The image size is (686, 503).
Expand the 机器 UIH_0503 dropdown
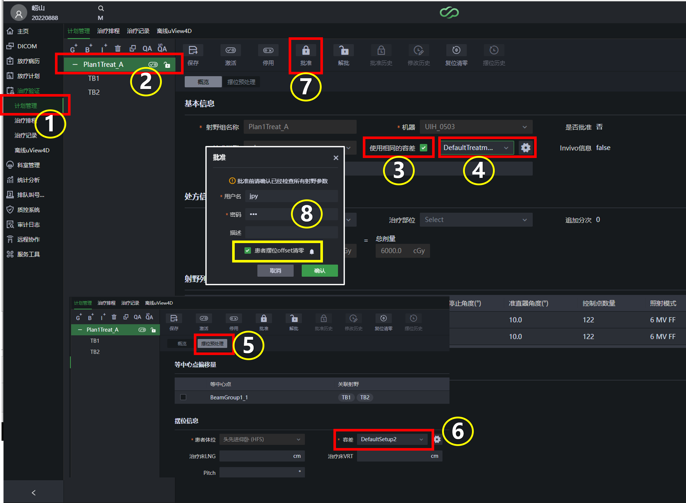point(476,127)
